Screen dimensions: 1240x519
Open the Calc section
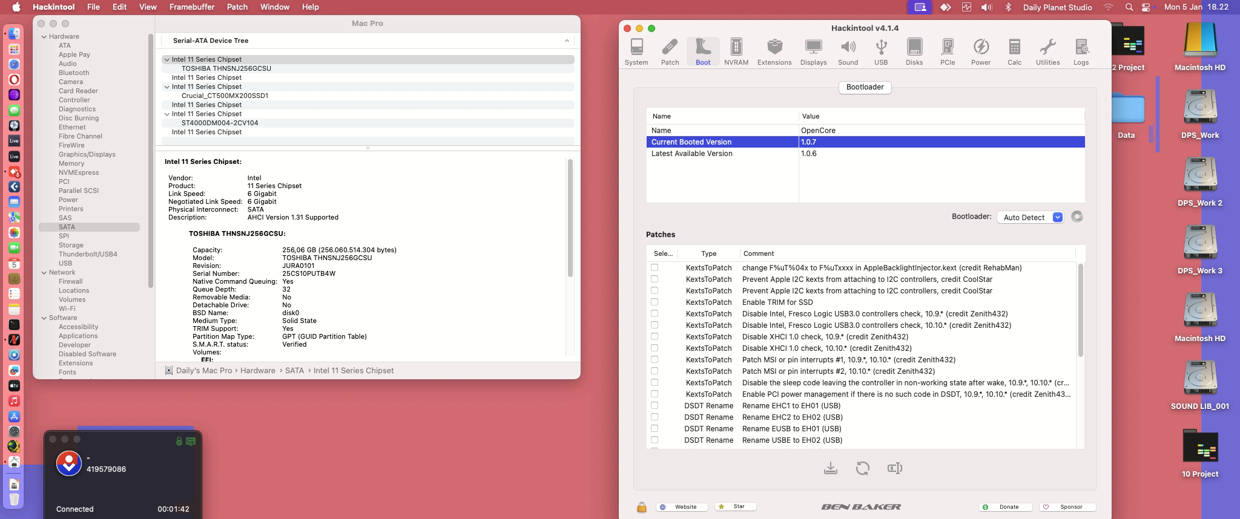pos(1014,52)
